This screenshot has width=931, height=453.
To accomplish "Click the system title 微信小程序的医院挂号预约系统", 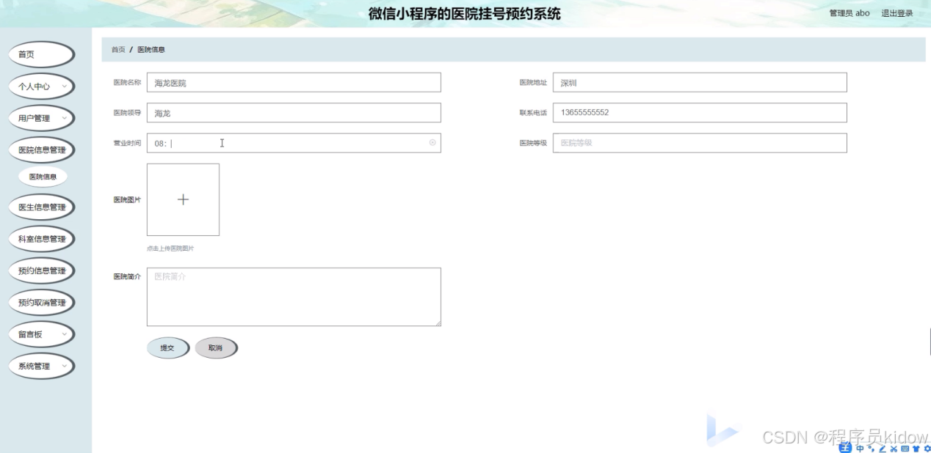I will [x=464, y=14].
